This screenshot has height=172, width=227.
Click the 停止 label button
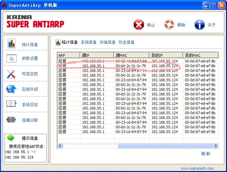pos(151,25)
